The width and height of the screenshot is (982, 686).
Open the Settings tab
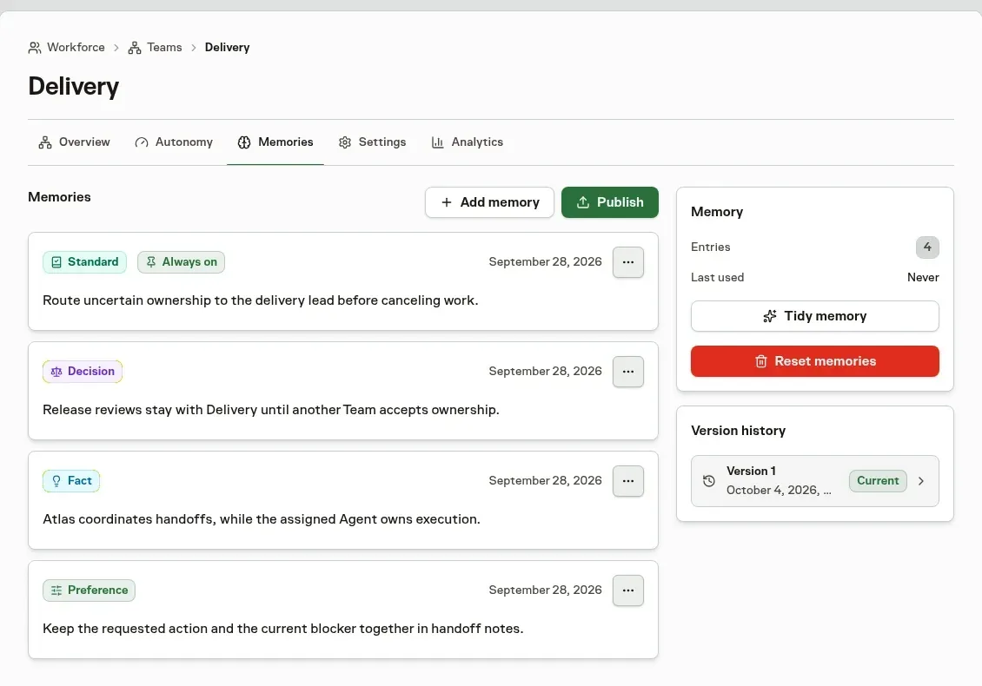(372, 142)
